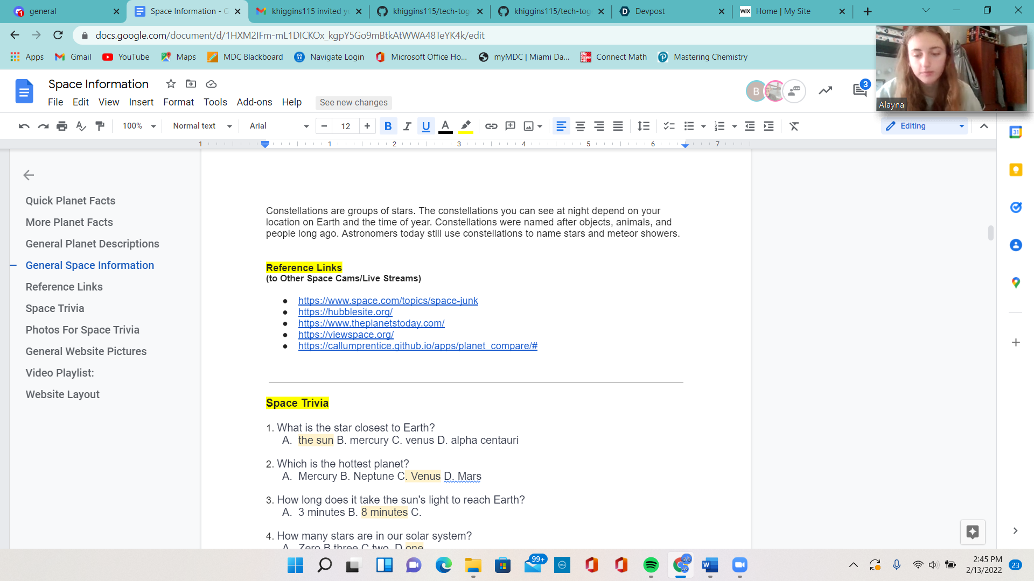Viewport: 1034px width, 581px height.
Task: Open the Insert menu
Action: (141, 102)
